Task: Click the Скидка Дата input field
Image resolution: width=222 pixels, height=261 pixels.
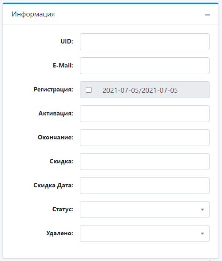Action: [x=145, y=186]
